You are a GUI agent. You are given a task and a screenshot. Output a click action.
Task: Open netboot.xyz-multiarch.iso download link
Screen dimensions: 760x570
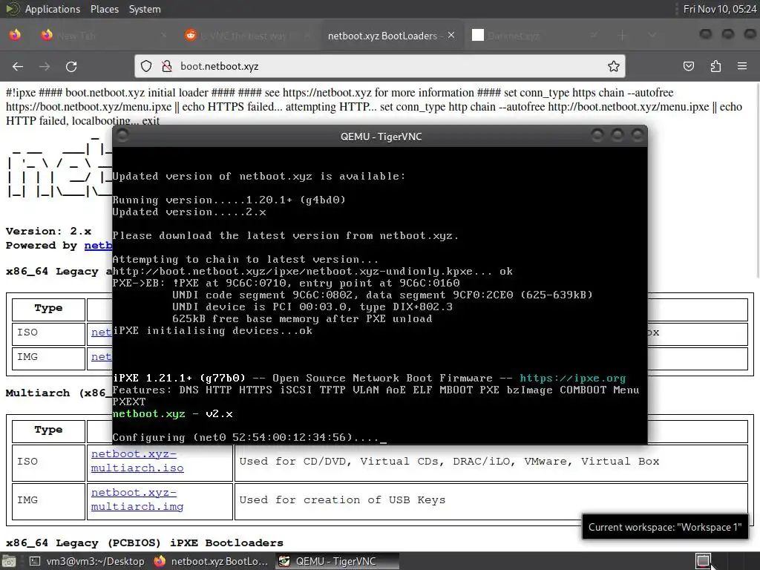(x=137, y=461)
